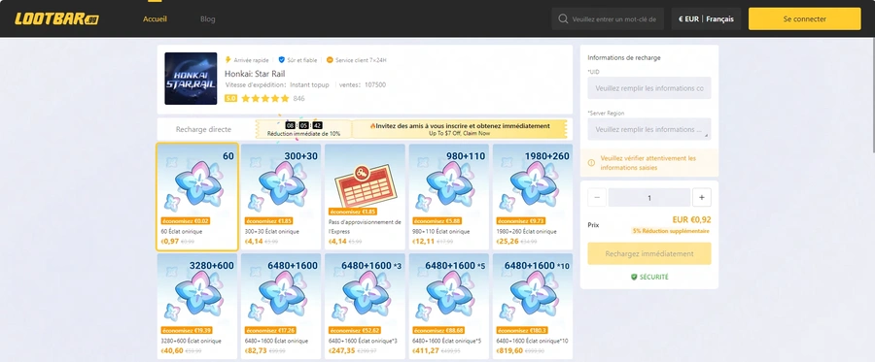This screenshot has height=362, width=875.
Task: Click the économisez €52.62 badge
Action: click(354, 330)
